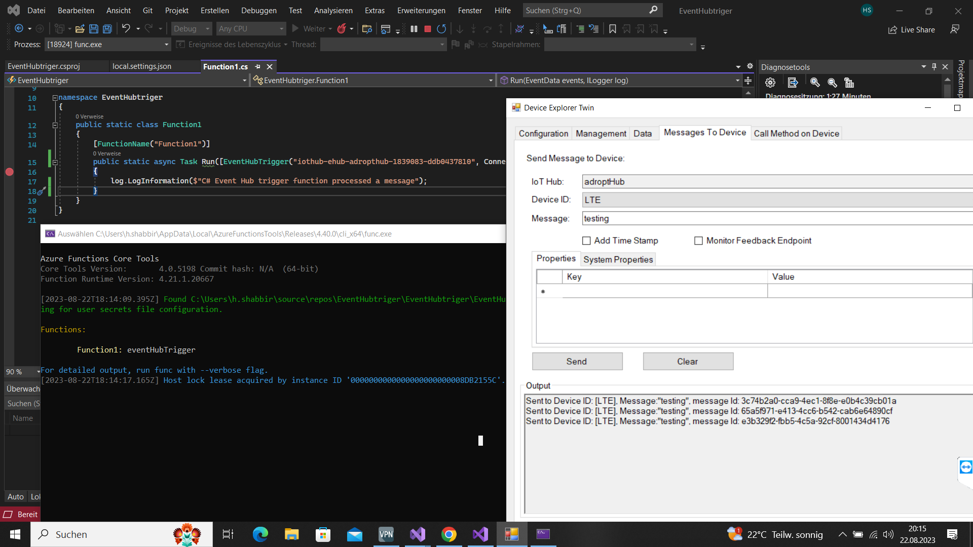This screenshot has height=547, width=973.
Task: Click the bookmark toolbar icon
Action: [613, 29]
